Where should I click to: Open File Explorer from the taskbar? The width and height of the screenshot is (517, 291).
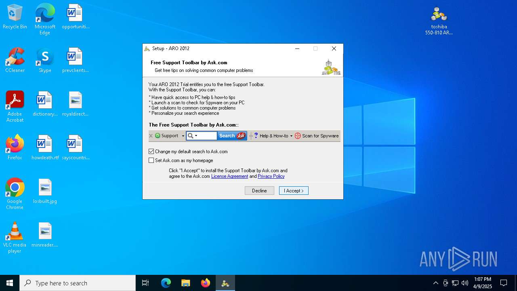185,283
